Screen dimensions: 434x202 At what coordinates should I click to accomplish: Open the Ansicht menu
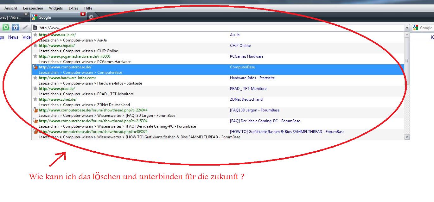11,8
